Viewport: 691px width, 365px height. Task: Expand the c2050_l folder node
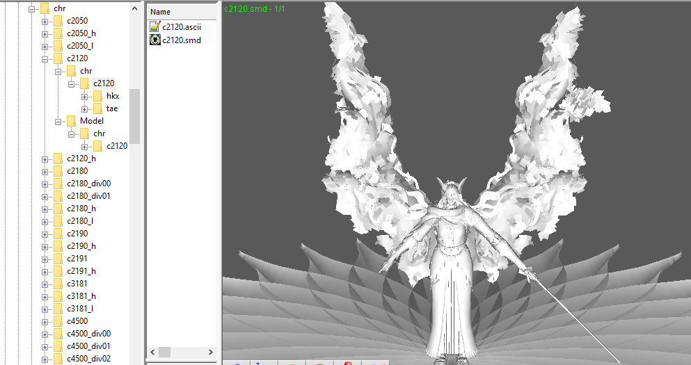pos(45,46)
